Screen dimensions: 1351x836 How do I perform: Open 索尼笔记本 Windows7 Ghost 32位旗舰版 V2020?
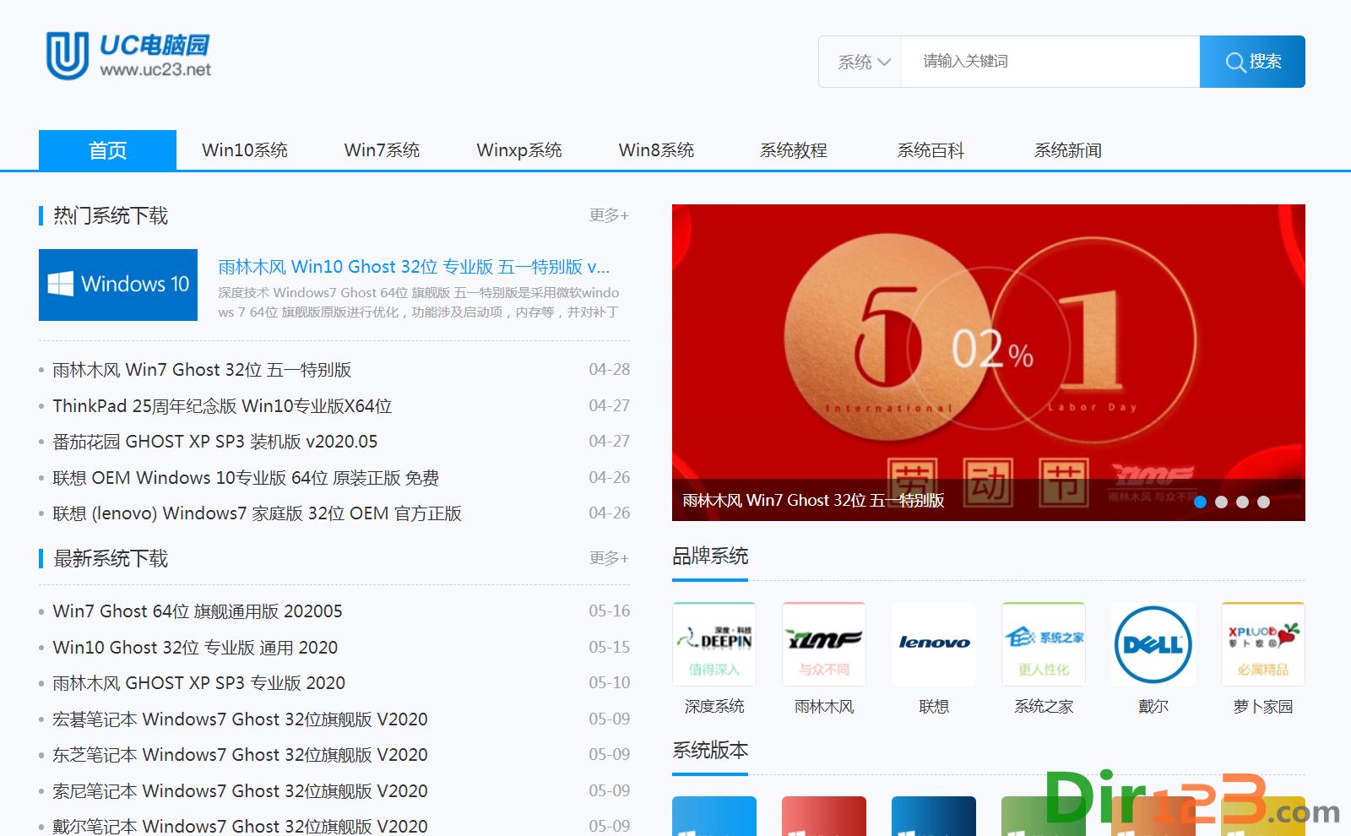coord(240,791)
